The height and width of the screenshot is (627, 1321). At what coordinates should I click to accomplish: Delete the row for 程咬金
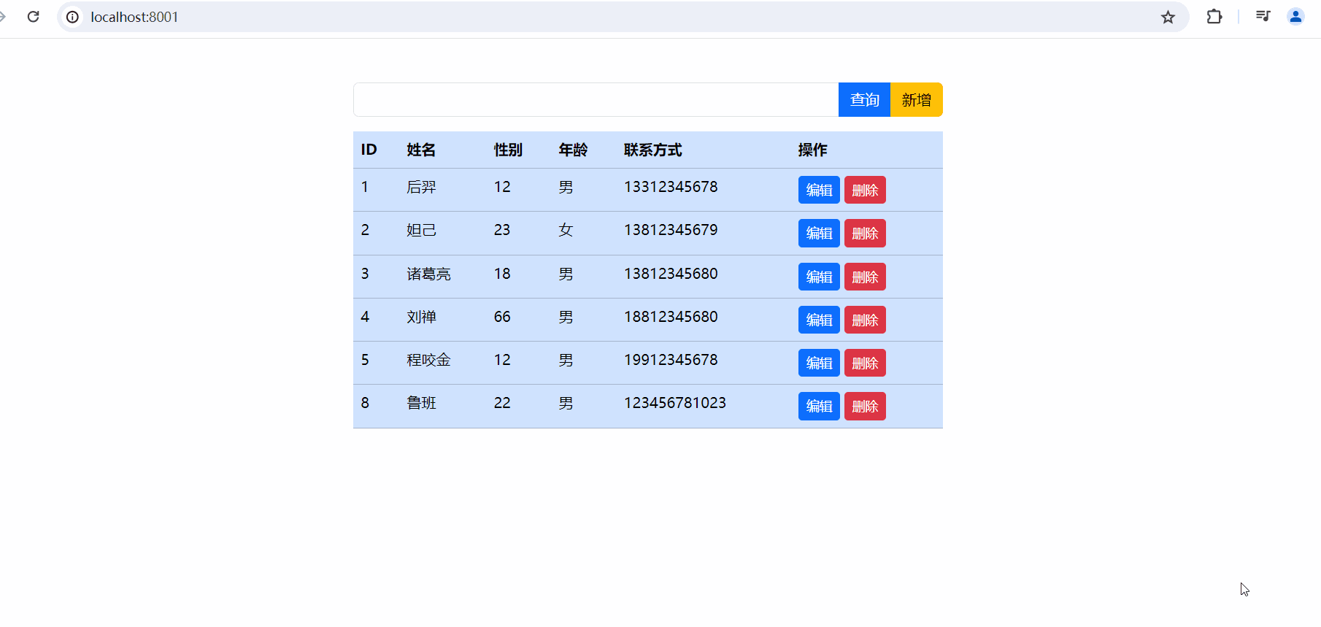(x=865, y=363)
